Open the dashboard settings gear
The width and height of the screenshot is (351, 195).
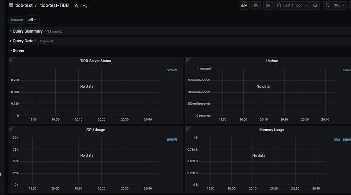(268, 6)
